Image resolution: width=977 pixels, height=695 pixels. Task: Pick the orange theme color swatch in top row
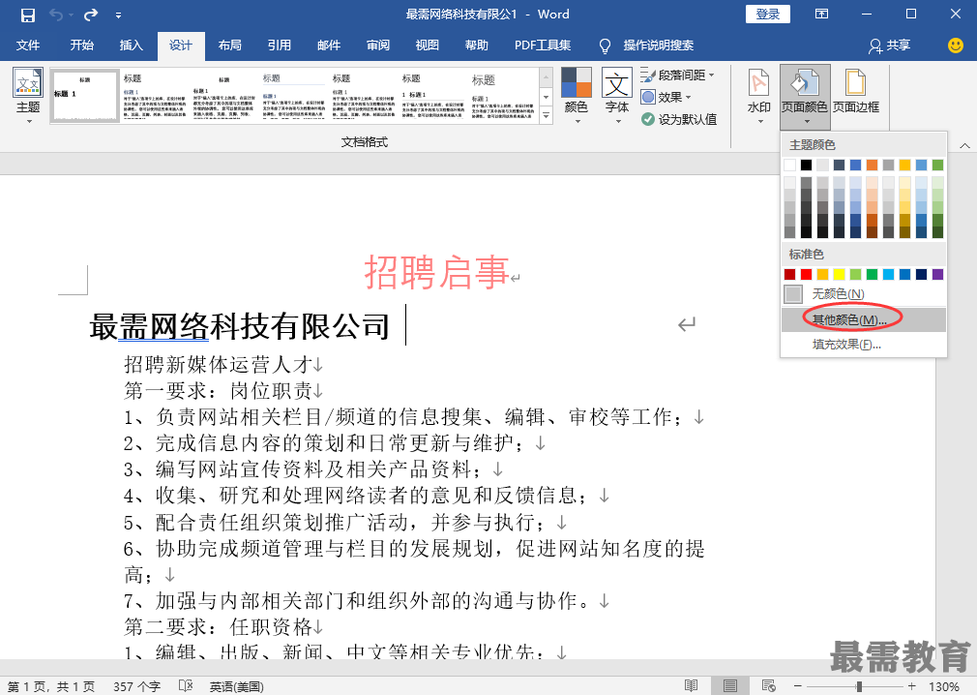[872, 166]
